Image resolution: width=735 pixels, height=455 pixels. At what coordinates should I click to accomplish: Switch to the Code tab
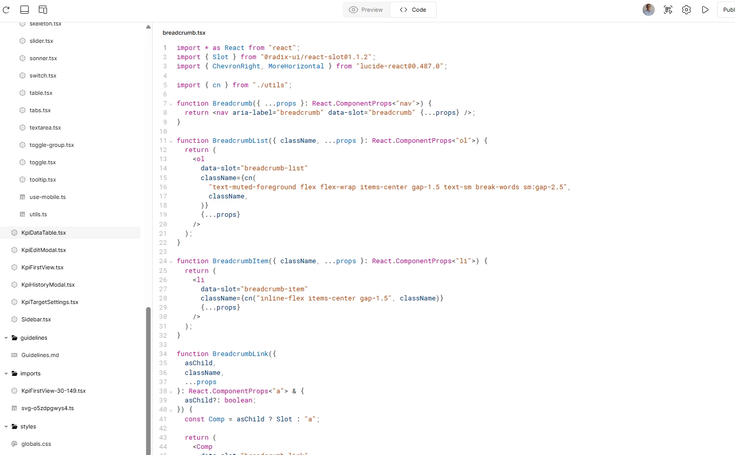click(413, 10)
